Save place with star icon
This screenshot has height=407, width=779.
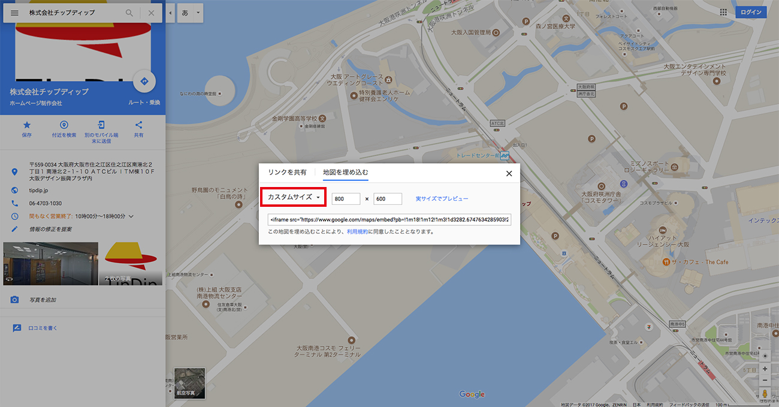pyautogui.click(x=26, y=125)
